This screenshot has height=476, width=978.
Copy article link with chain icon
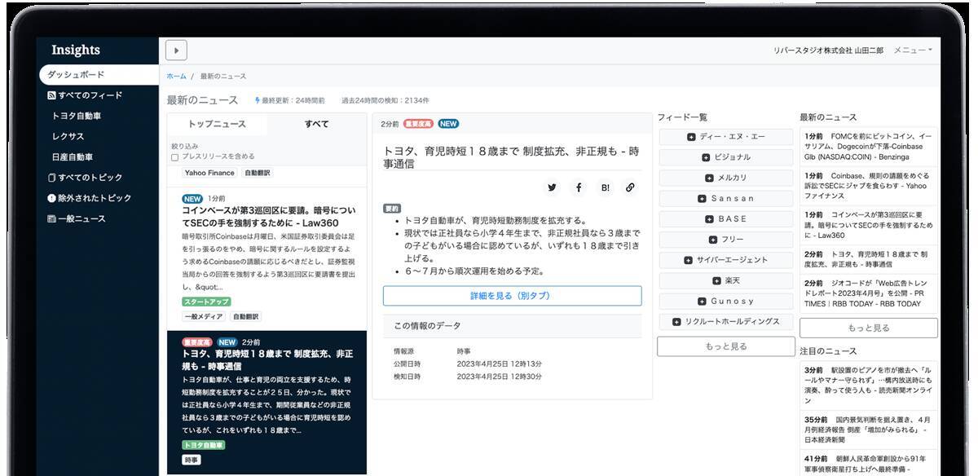pos(630,187)
